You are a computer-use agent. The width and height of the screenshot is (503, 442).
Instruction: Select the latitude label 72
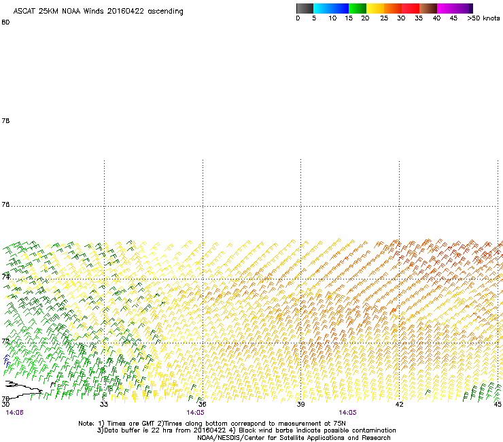pyautogui.click(x=5, y=341)
